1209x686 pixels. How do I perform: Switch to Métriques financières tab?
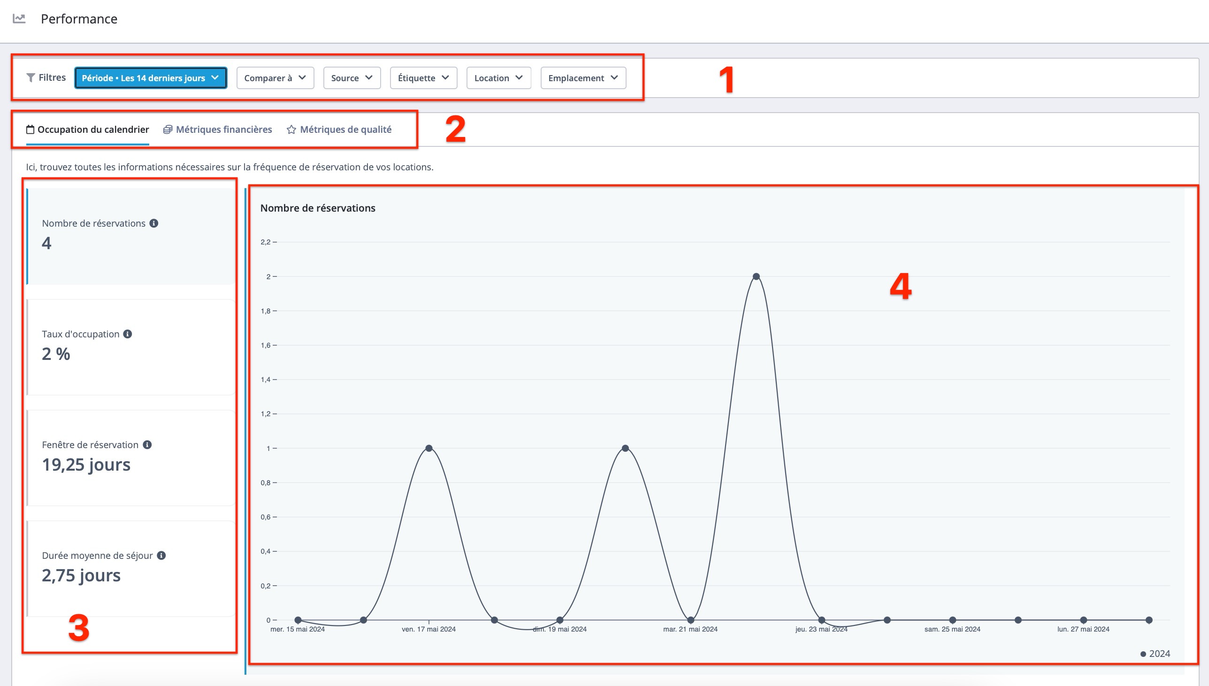tap(223, 130)
